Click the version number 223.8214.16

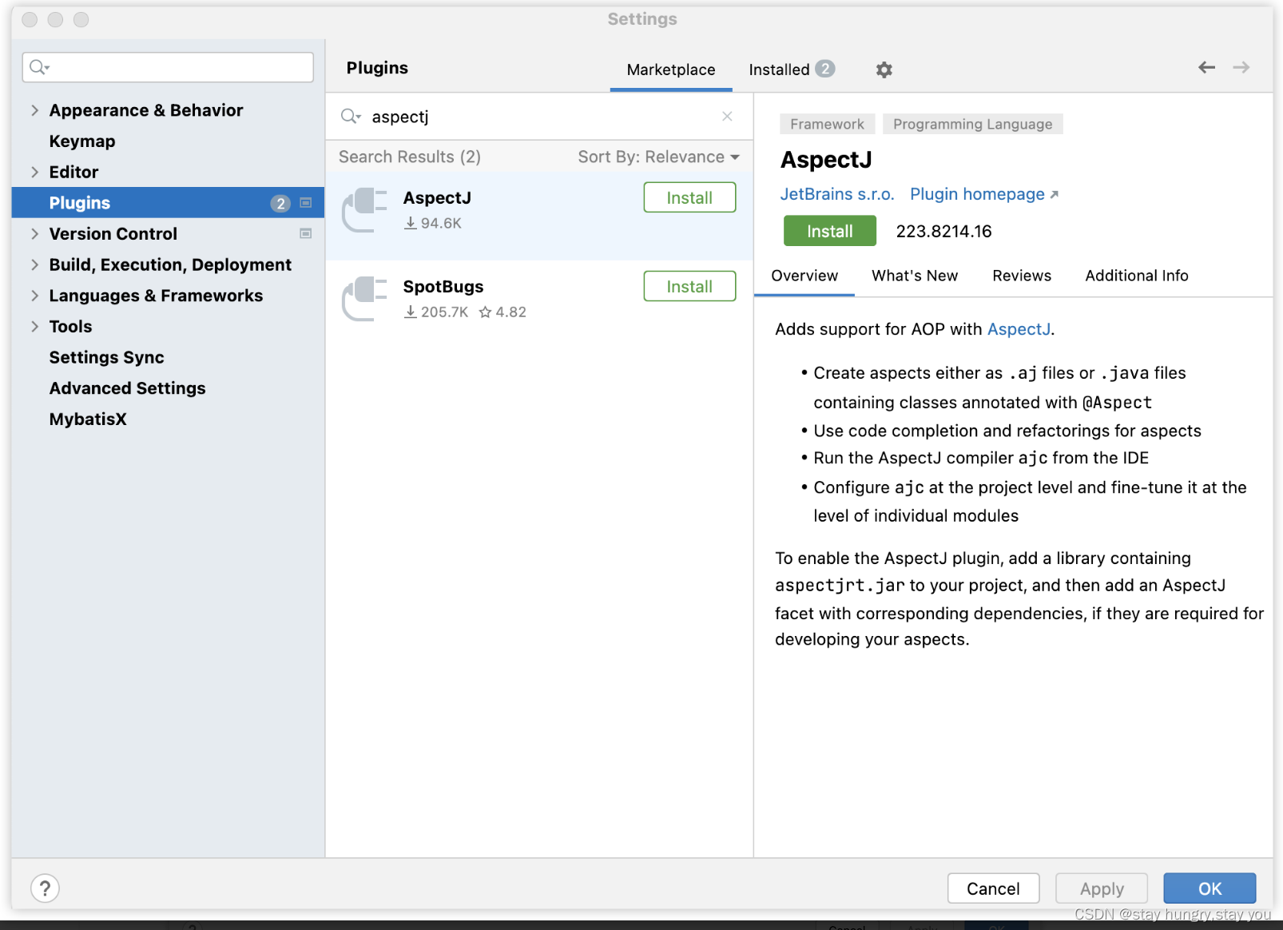click(x=943, y=232)
